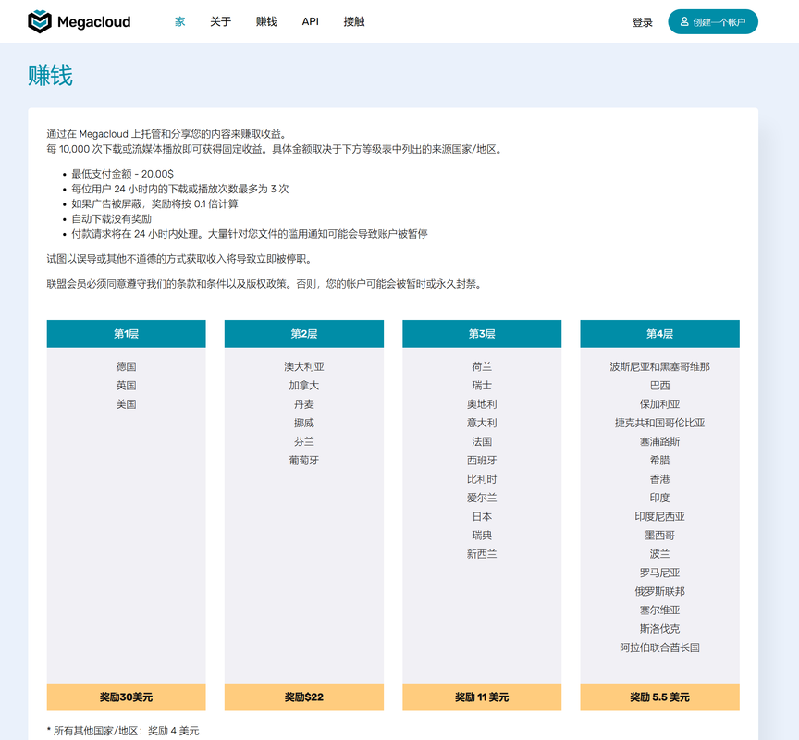Open the 家 home menu item
Image resolution: width=799 pixels, height=740 pixels.
pos(180,21)
